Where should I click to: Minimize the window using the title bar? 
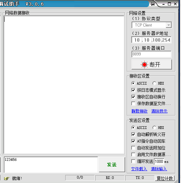(x=164, y=4)
